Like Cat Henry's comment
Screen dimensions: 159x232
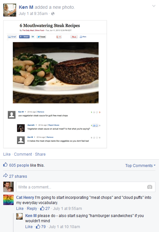tap(20, 209)
